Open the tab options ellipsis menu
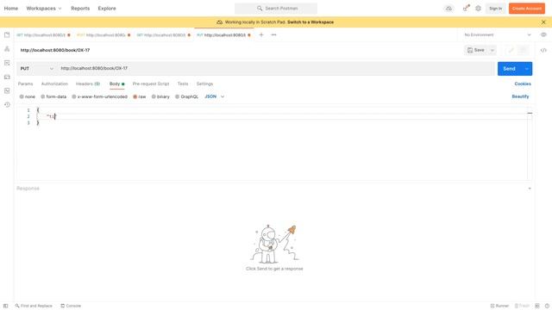The height and width of the screenshot is (310, 552). (x=274, y=34)
